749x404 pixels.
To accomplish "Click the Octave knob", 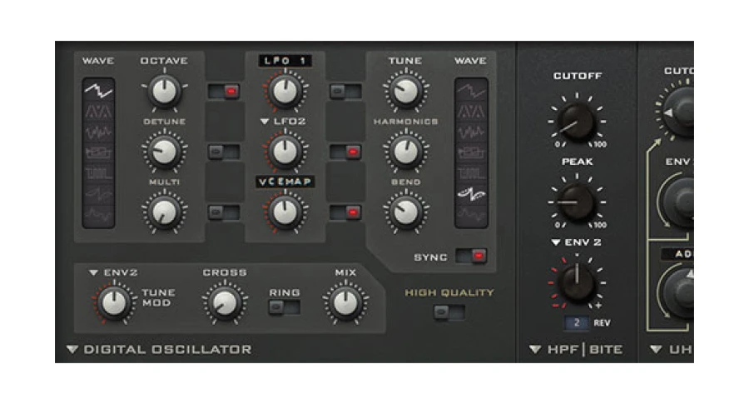I will pos(164,91).
